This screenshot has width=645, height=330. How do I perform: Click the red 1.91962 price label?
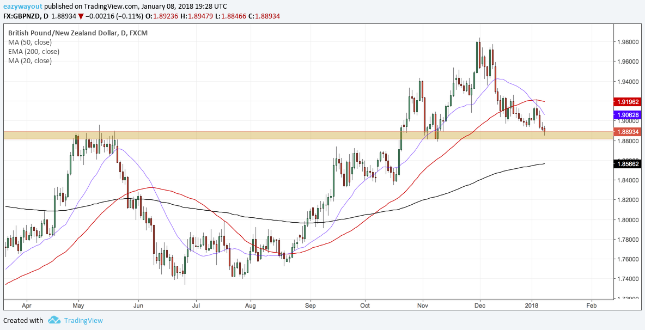coord(627,101)
